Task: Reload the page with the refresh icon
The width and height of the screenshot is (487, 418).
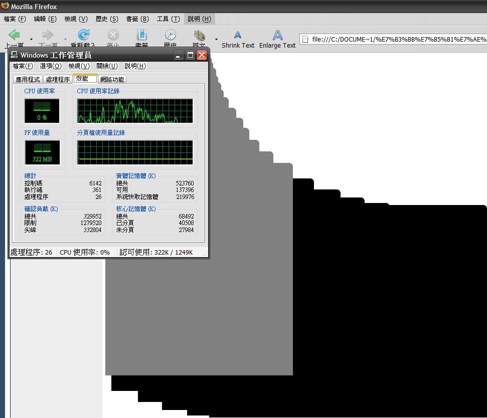Action: [x=83, y=35]
